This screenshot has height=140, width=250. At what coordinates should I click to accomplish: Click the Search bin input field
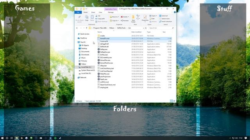tap(161, 28)
